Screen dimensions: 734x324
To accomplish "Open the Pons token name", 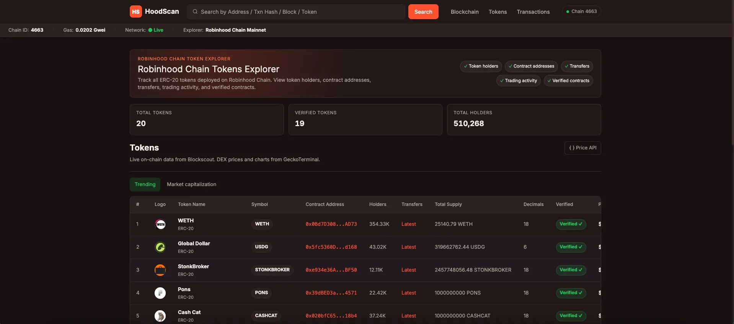I will (184, 289).
